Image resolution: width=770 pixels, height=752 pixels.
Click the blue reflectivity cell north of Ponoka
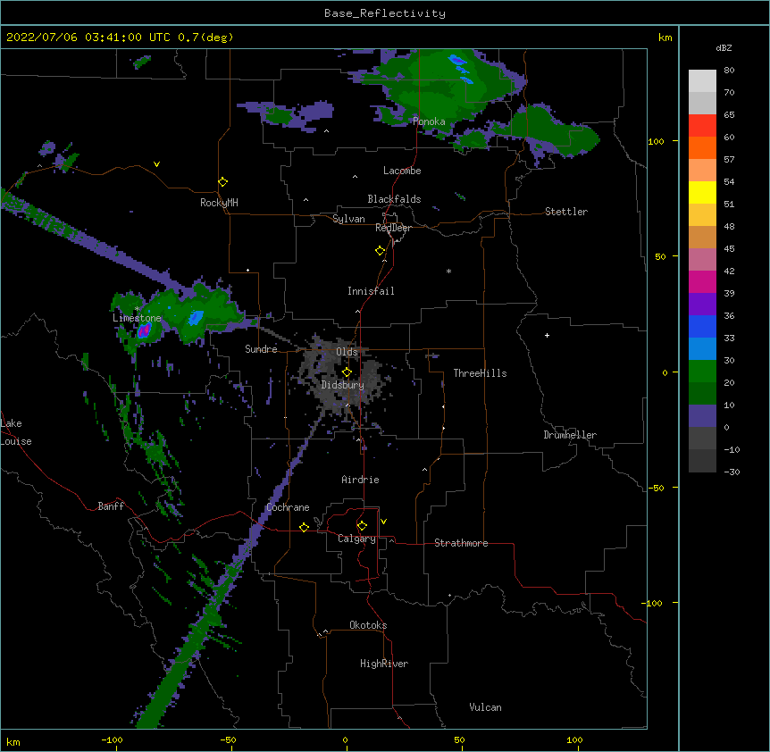click(457, 61)
